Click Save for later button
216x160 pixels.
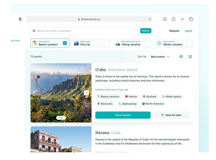click(x=171, y=115)
